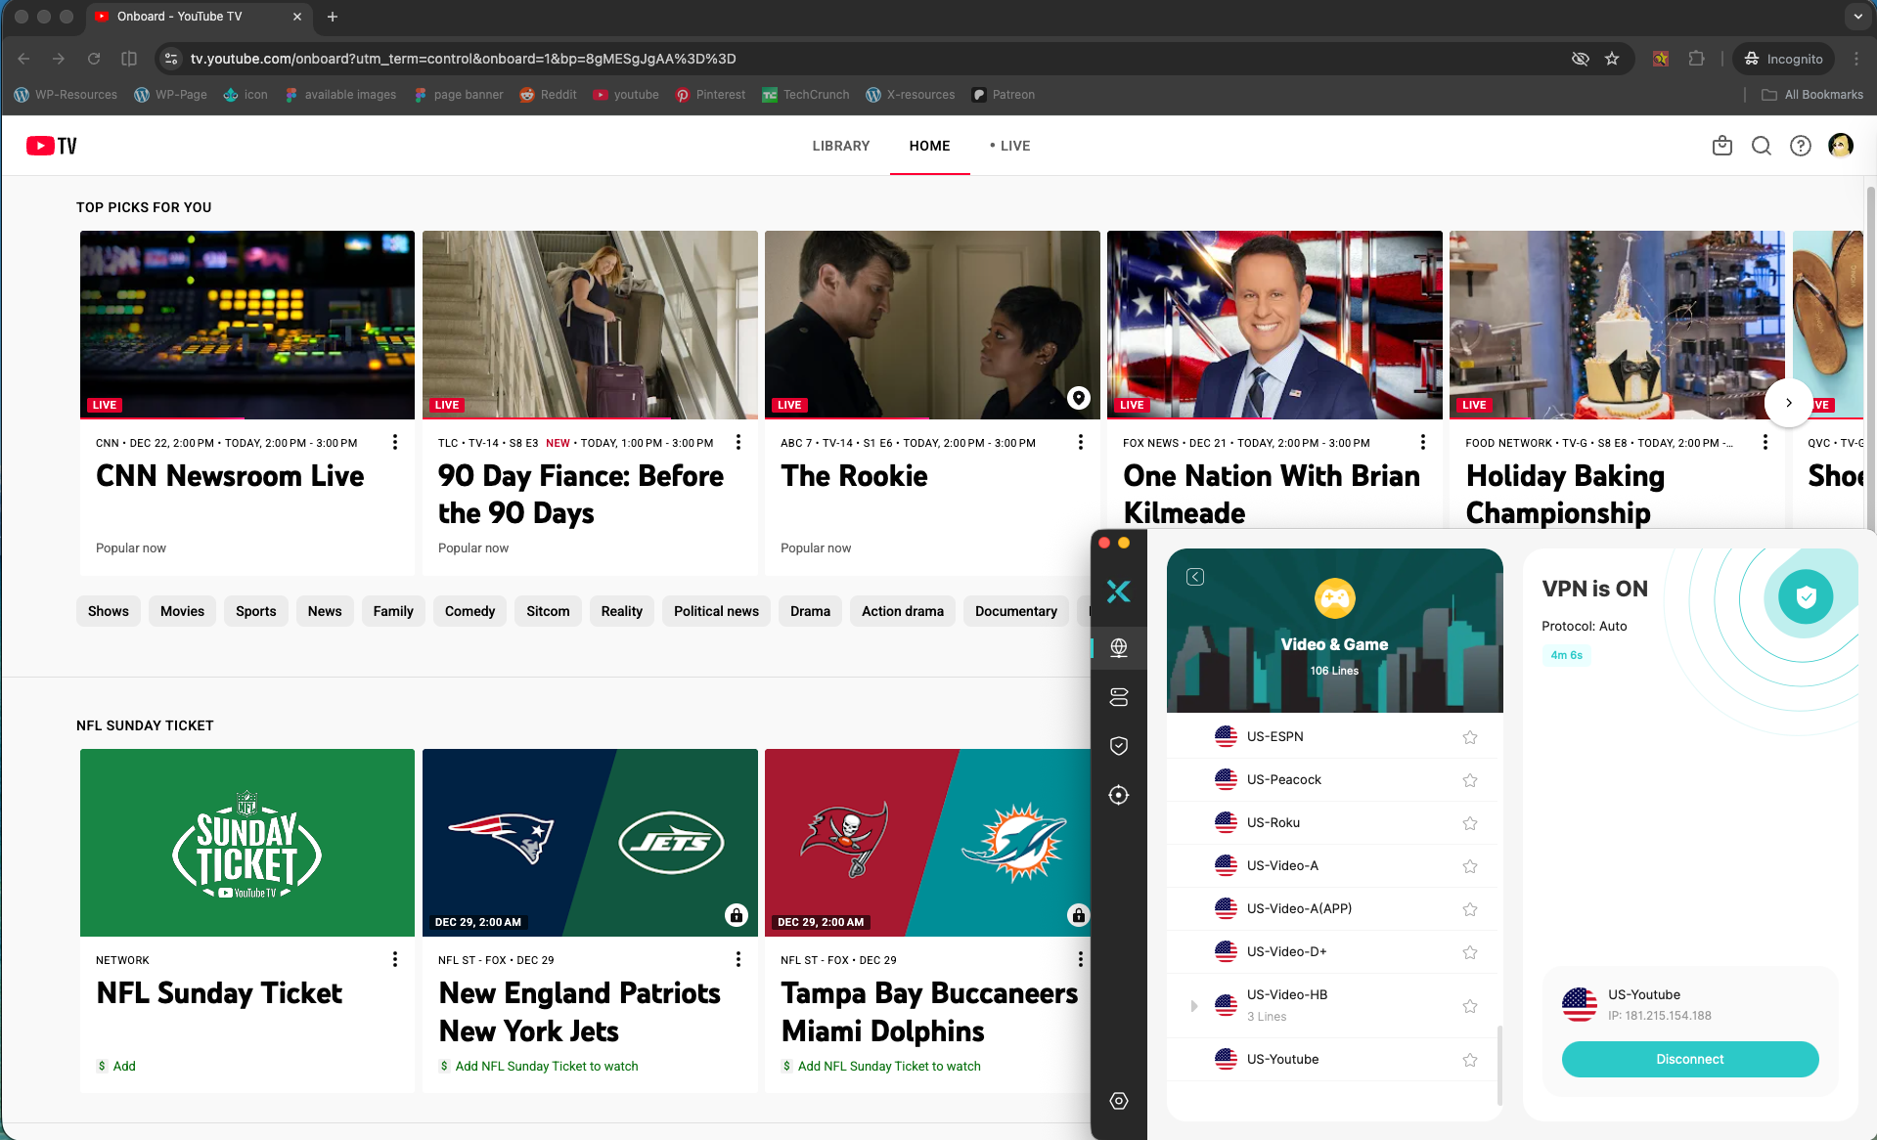Screen dimensions: 1877x1140
Task: Click the IP checker target icon in VPN sidebar
Action: [x=1119, y=794]
